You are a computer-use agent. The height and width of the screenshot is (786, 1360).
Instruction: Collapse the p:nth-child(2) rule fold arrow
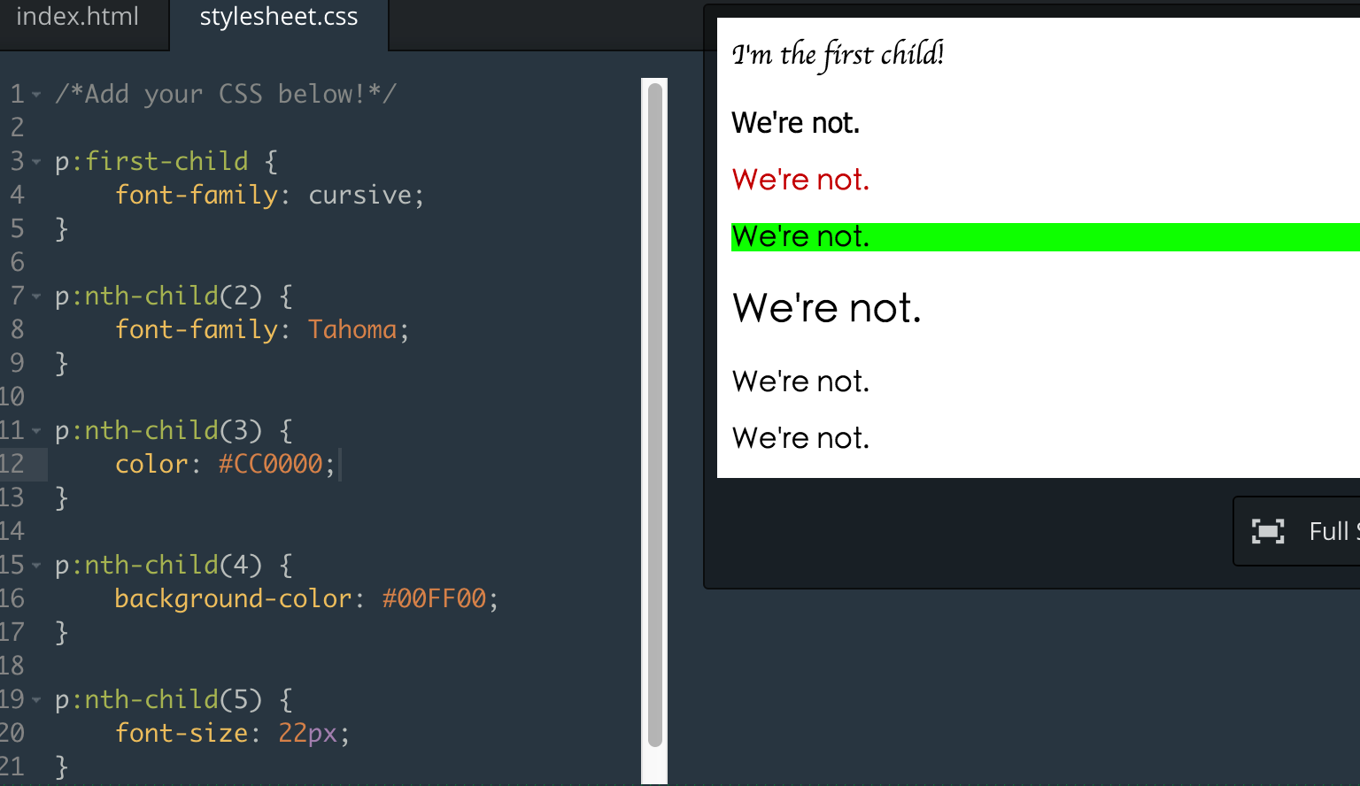[36, 296]
